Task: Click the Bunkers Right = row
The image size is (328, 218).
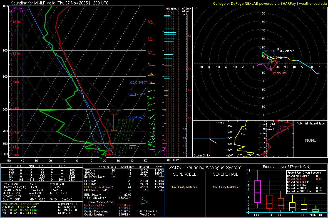Action: click(108, 205)
